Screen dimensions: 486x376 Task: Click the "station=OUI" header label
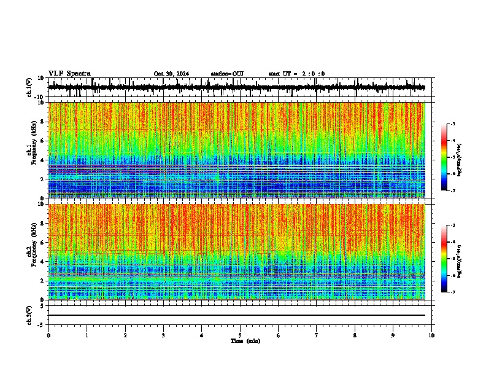pyautogui.click(x=227, y=74)
